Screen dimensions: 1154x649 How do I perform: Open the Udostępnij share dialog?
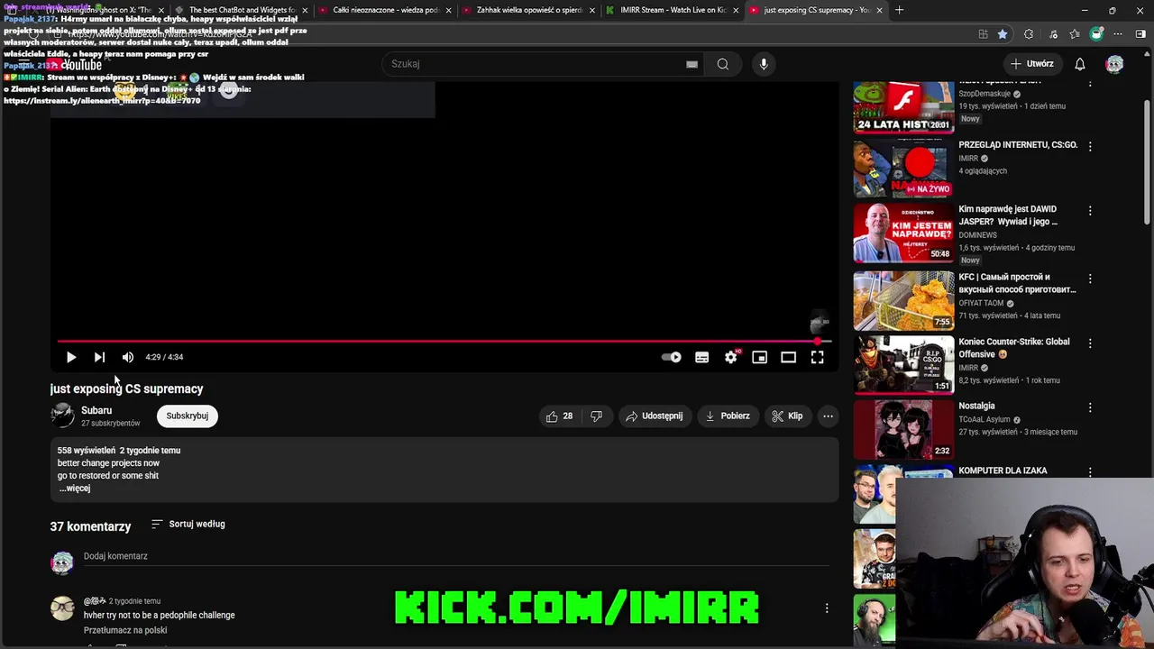coord(655,416)
